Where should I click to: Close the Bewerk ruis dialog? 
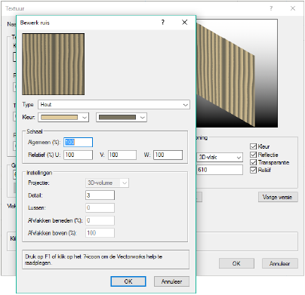tap(184, 23)
